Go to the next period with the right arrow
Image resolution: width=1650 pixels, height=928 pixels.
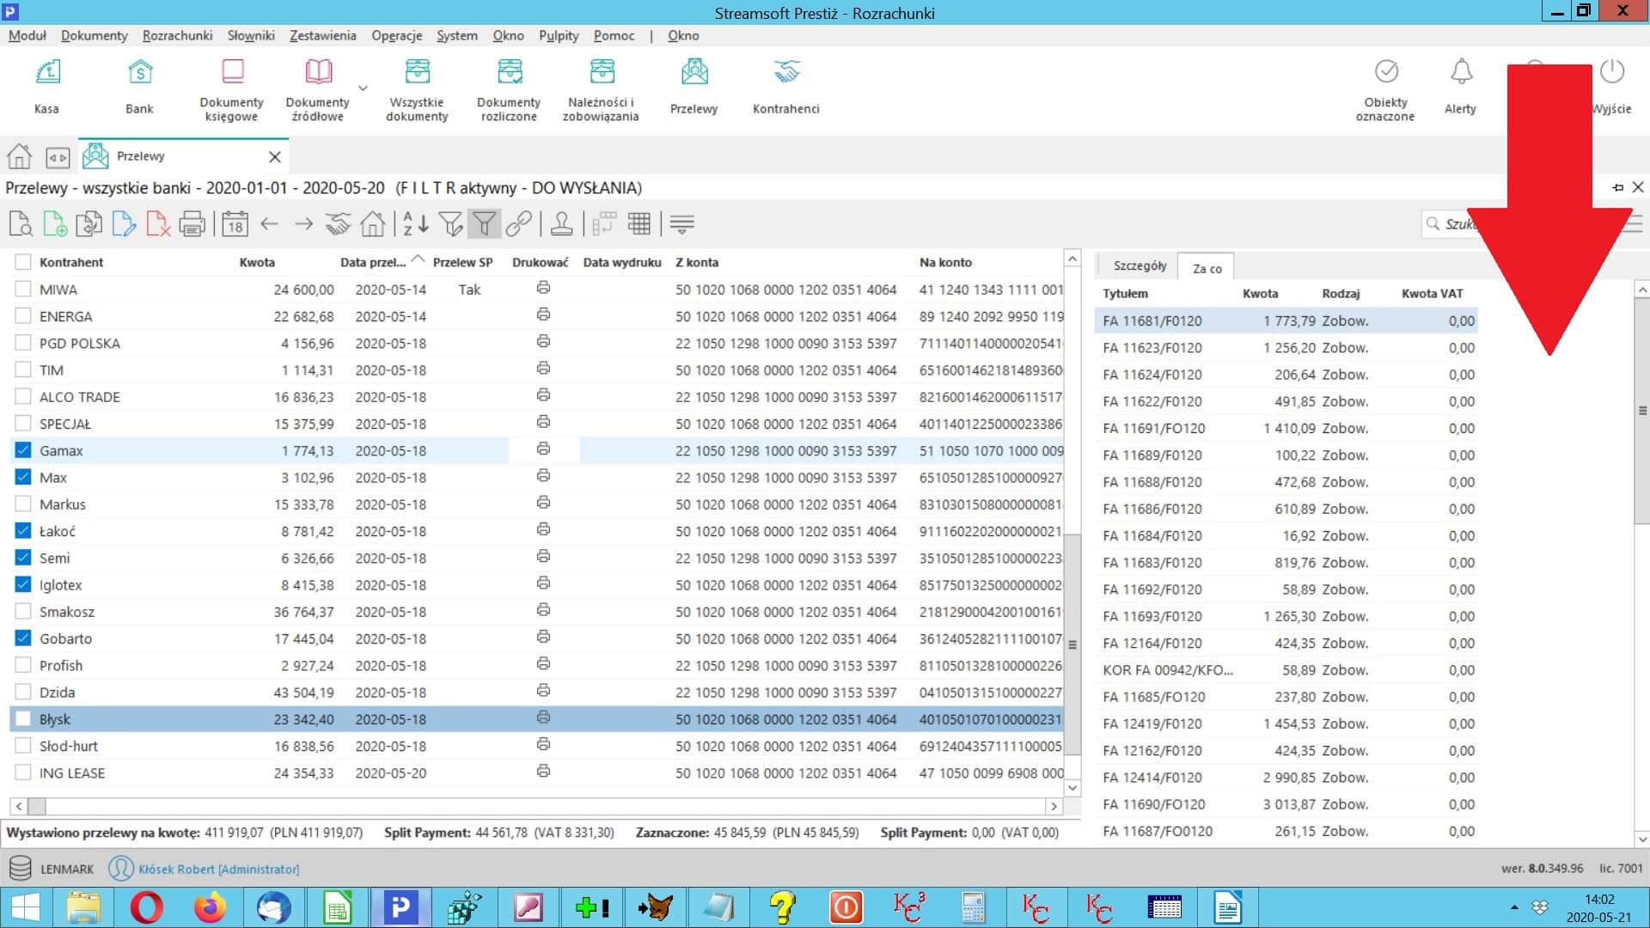pyautogui.click(x=303, y=224)
